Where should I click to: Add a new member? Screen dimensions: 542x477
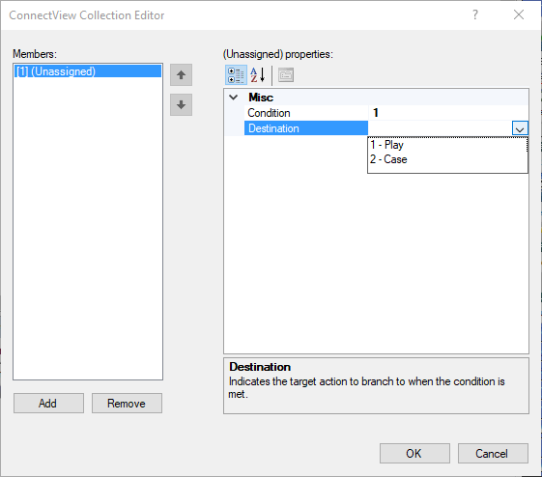coord(48,403)
